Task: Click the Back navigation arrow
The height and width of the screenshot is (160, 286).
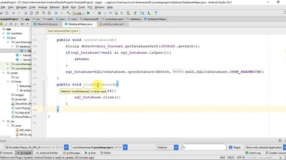Action: tap(56, 13)
